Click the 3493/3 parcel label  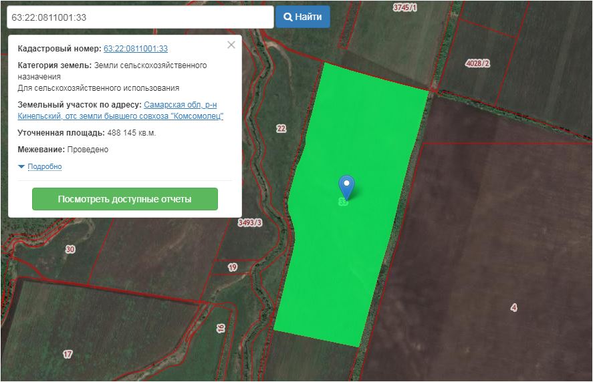pyautogui.click(x=249, y=223)
